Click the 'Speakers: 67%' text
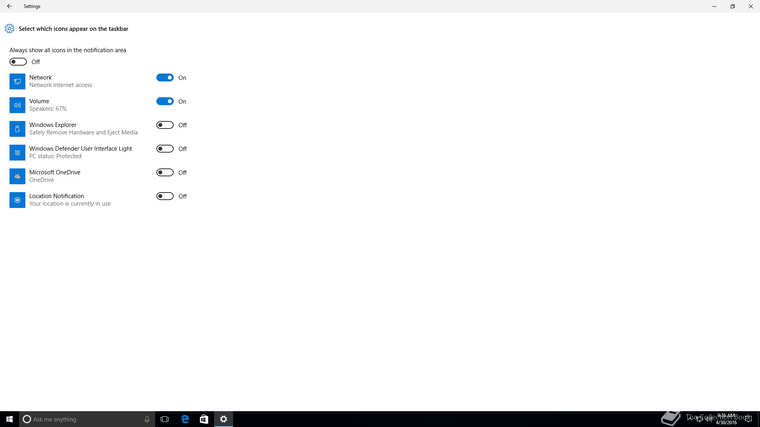The image size is (760, 427). [48, 109]
